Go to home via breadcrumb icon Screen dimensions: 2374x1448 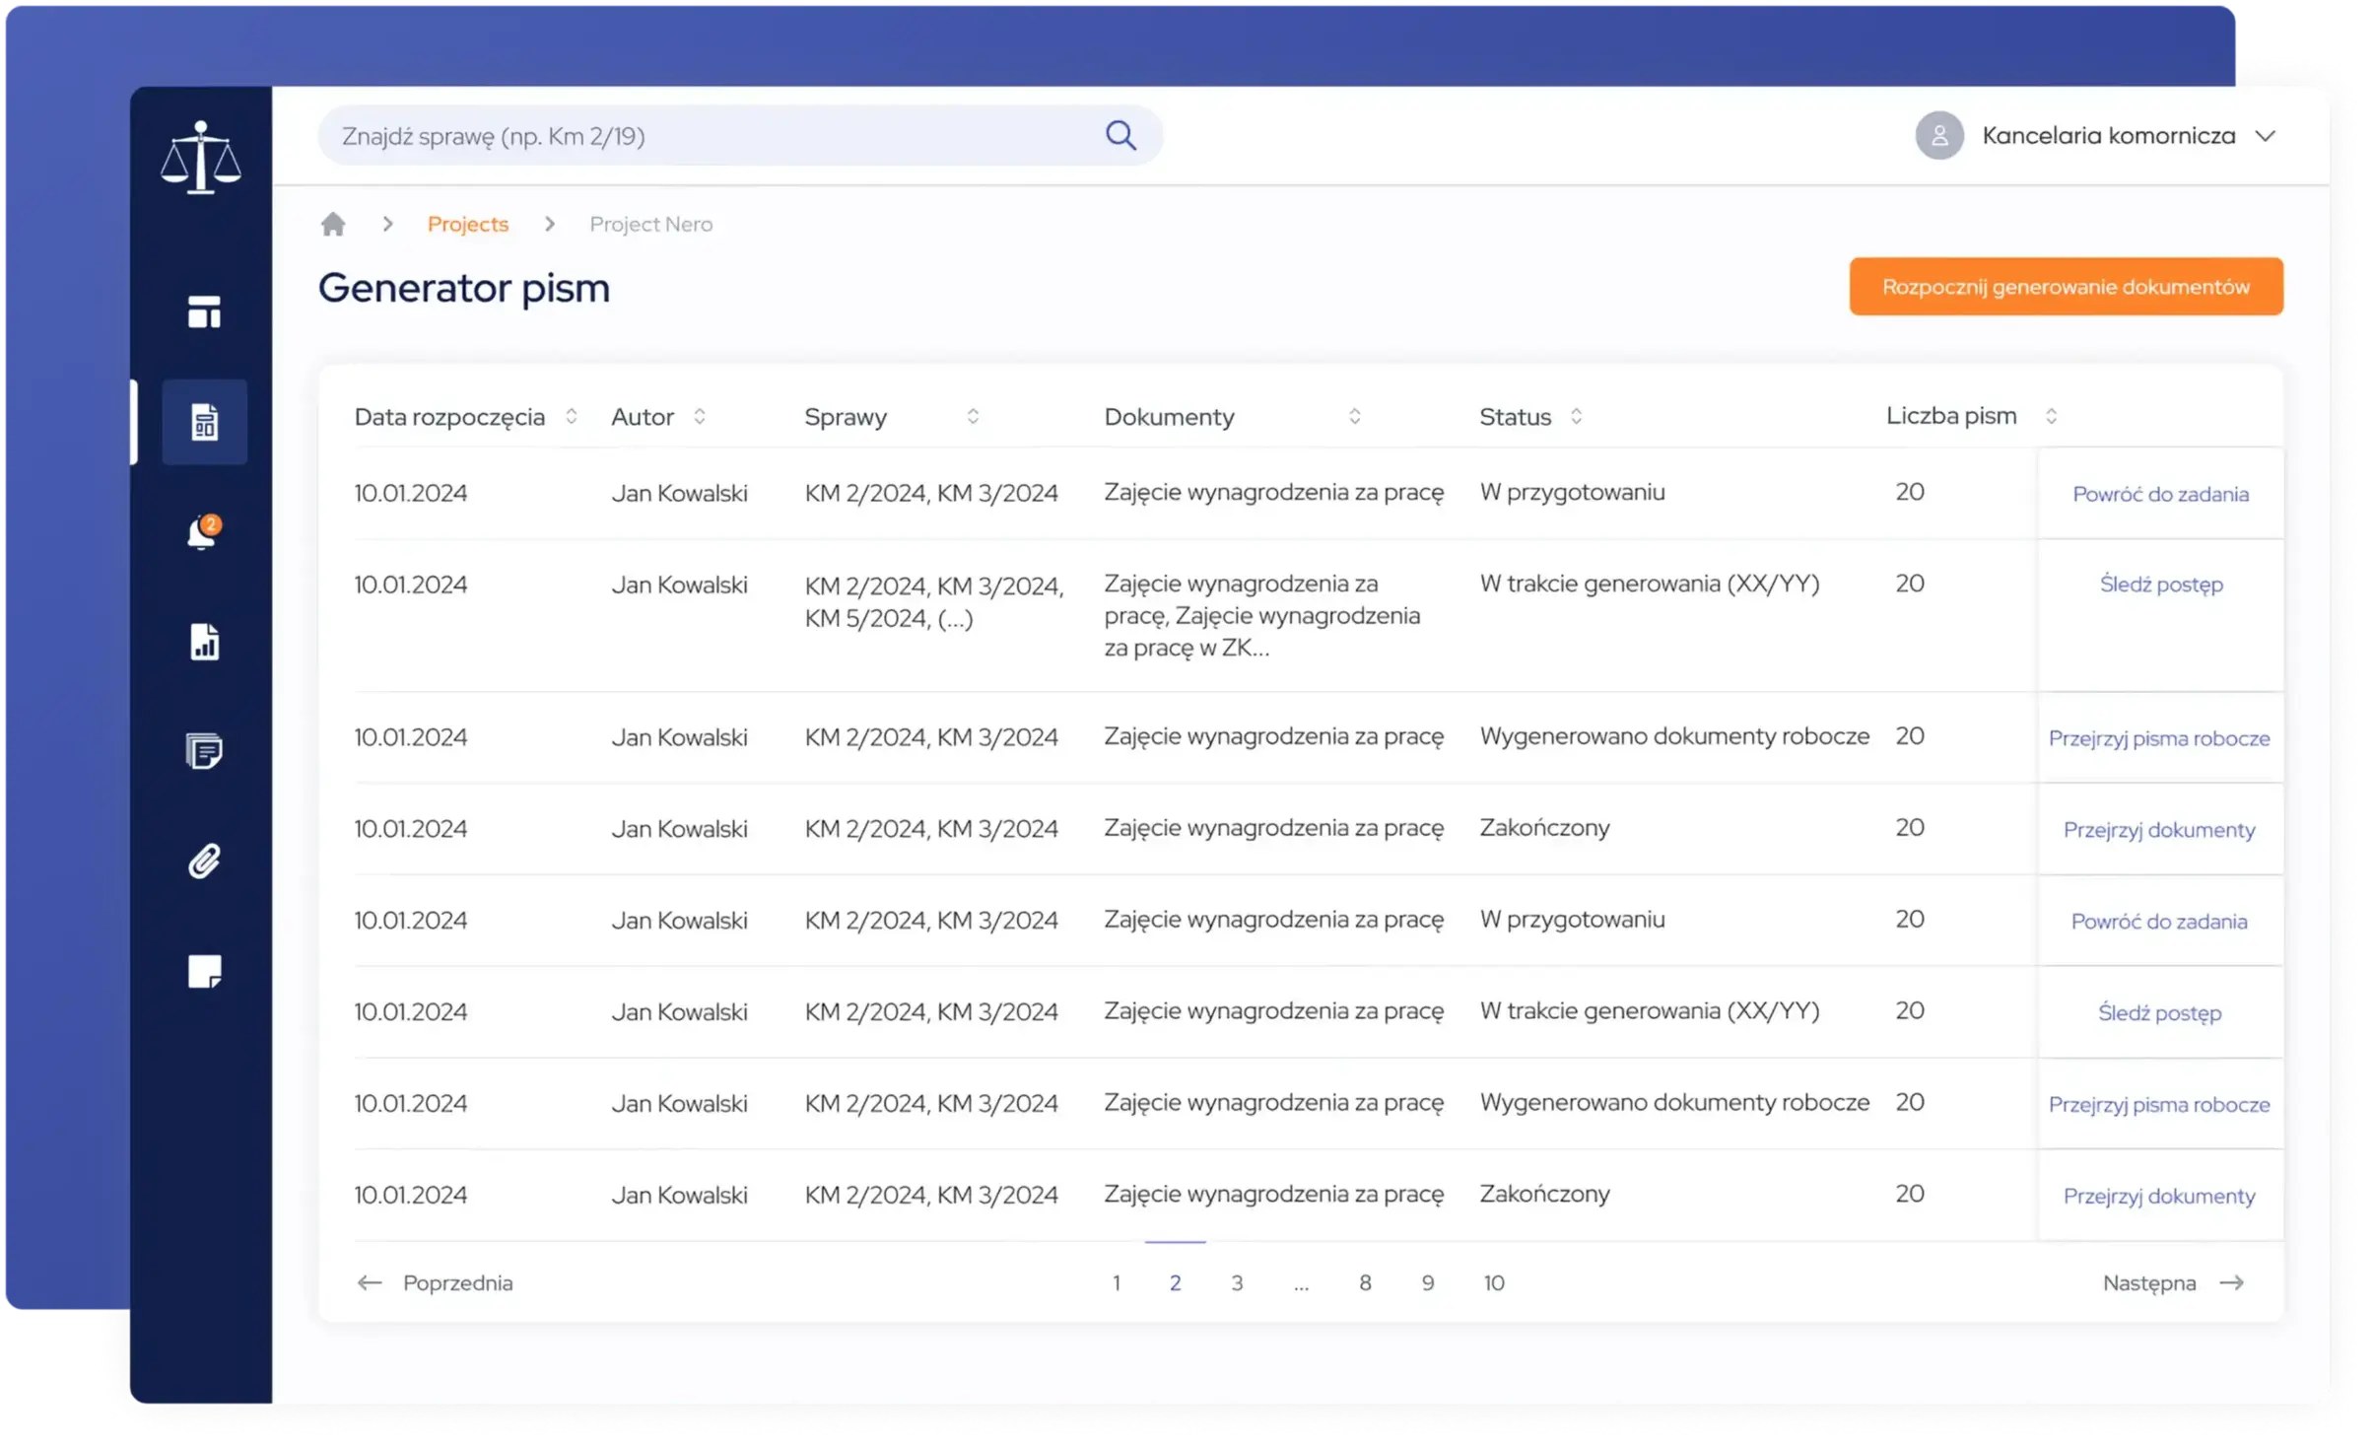coord(333,224)
